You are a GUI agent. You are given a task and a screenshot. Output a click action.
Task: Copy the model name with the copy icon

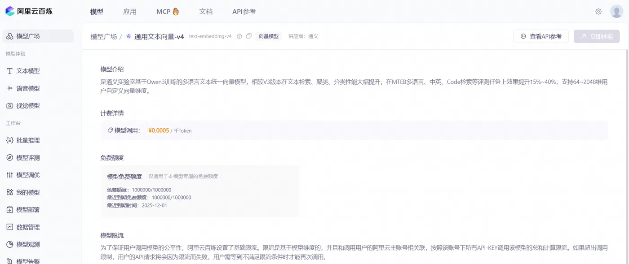(249, 36)
